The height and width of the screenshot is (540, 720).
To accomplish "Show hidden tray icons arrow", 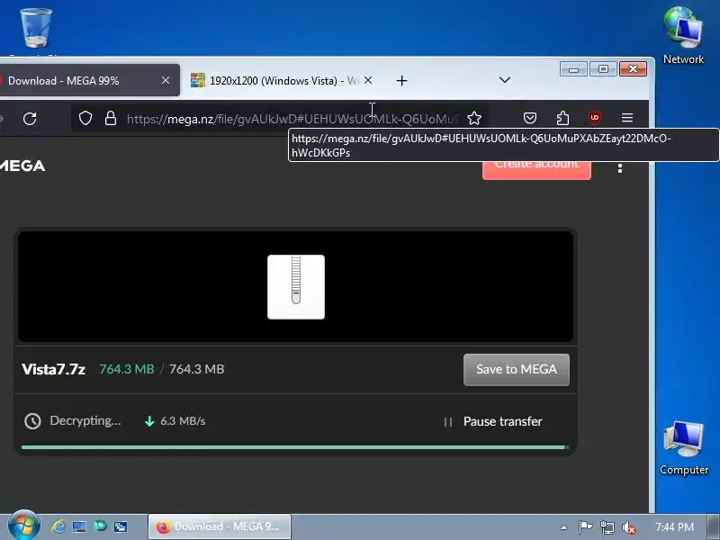I will coord(563,527).
